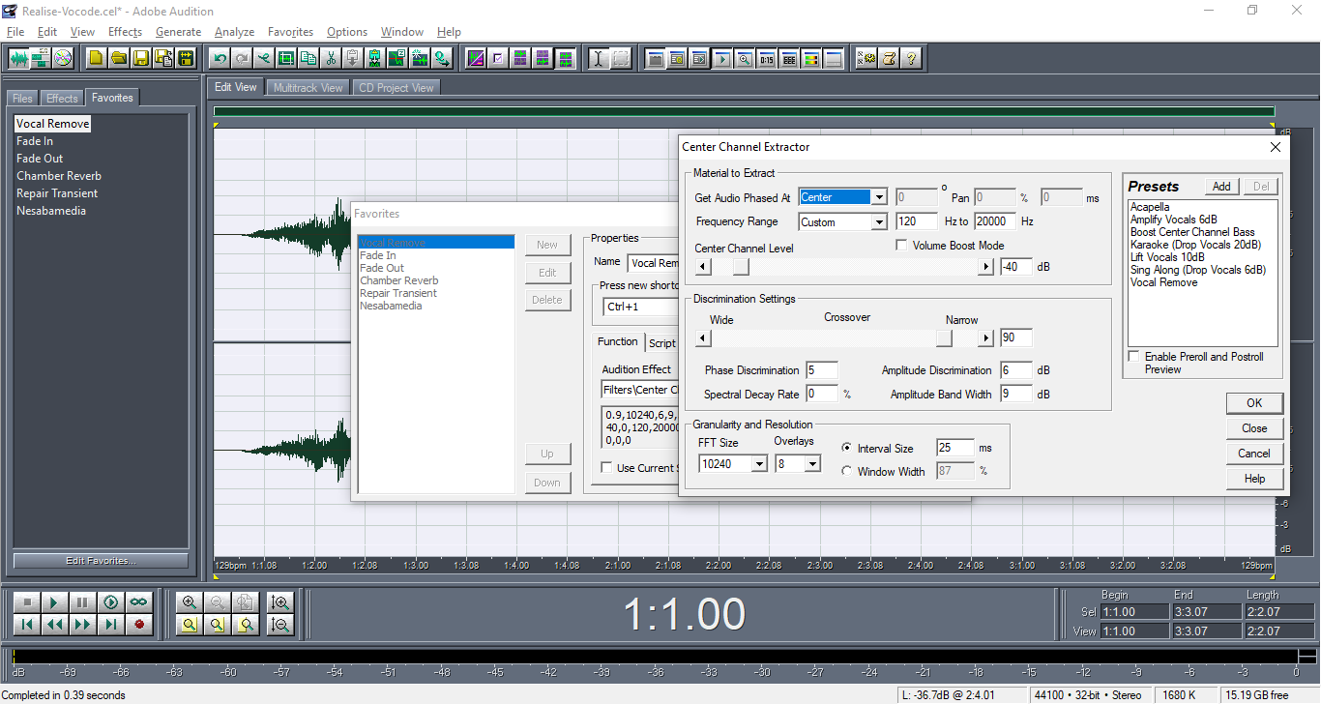Check Enable Preroll and Postroll Preview
Screen dimensions: 1321x704
coord(1134,357)
